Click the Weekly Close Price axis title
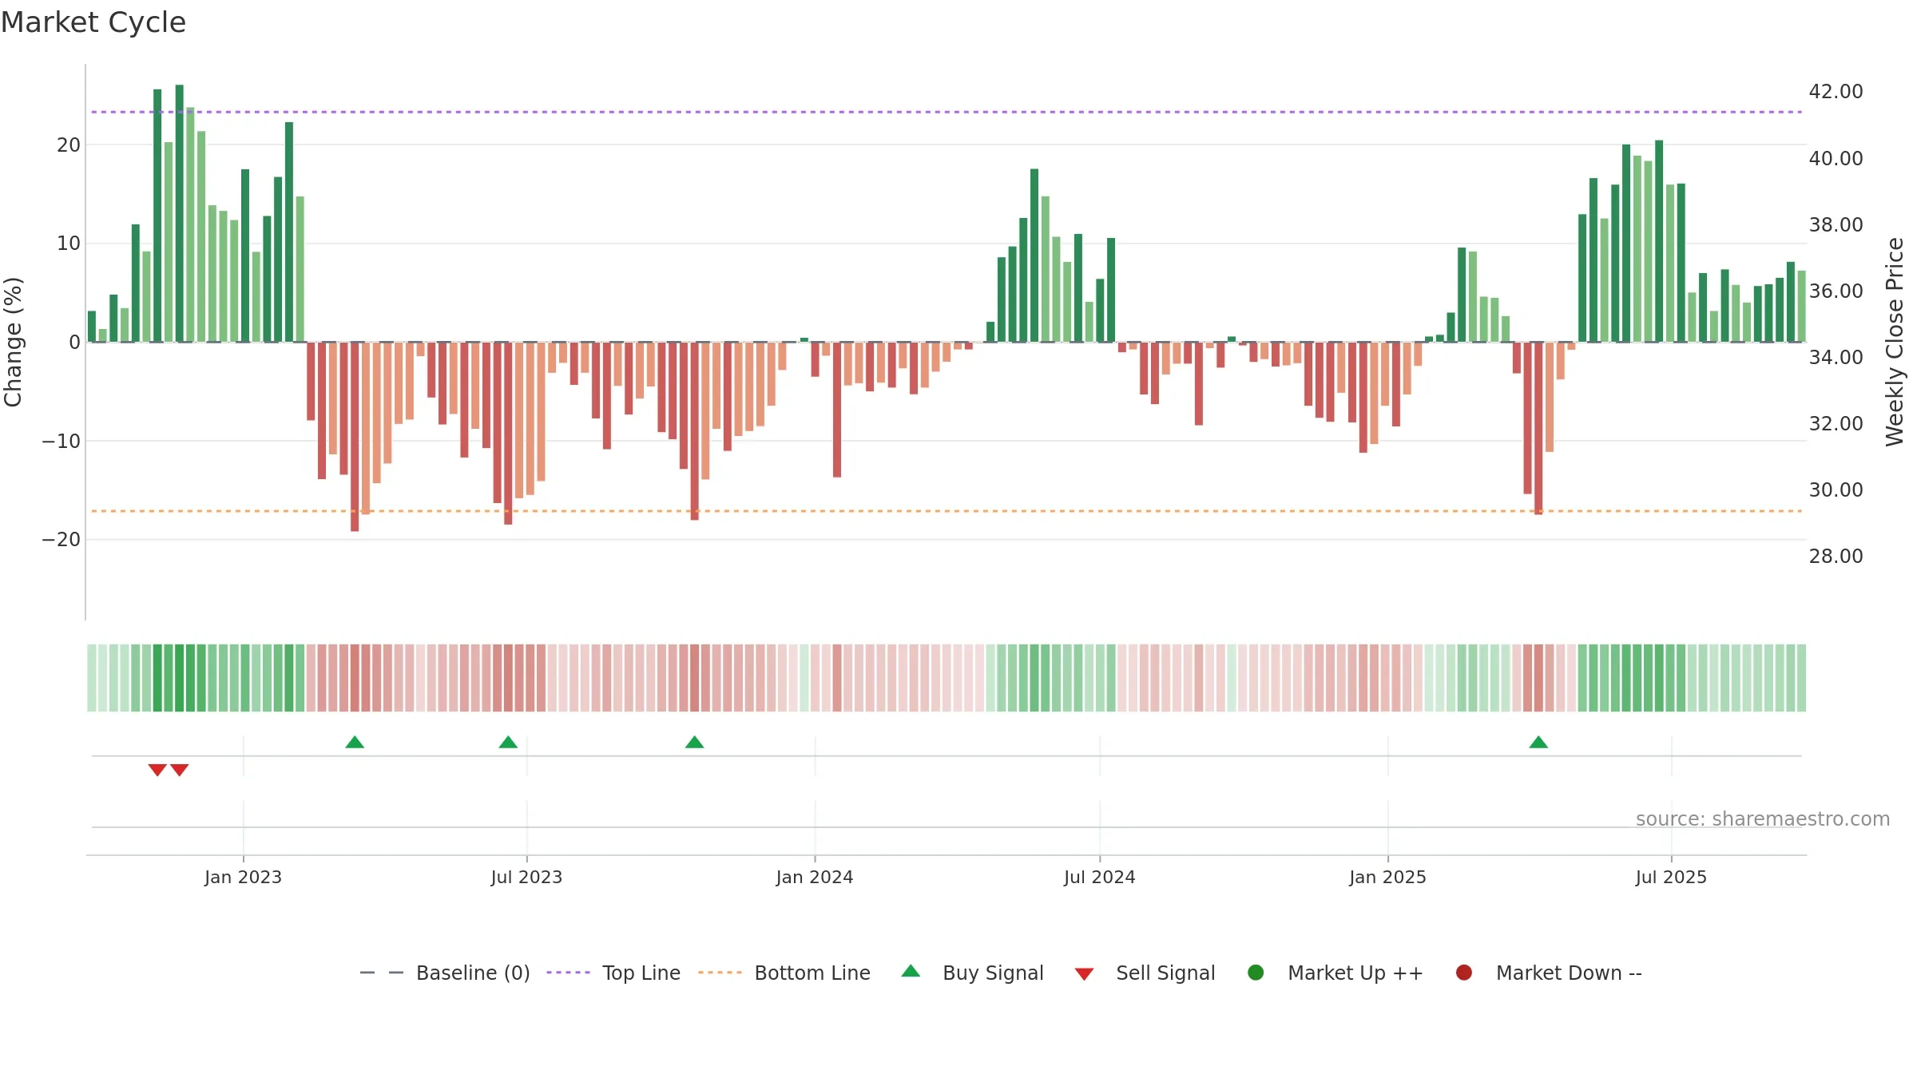The image size is (1917, 1078). pyautogui.click(x=1895, y=342)
